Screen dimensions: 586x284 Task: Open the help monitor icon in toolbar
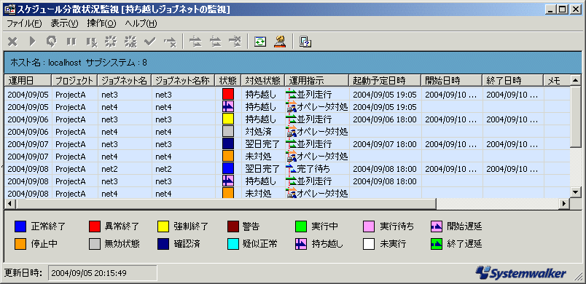coord(305,42)
